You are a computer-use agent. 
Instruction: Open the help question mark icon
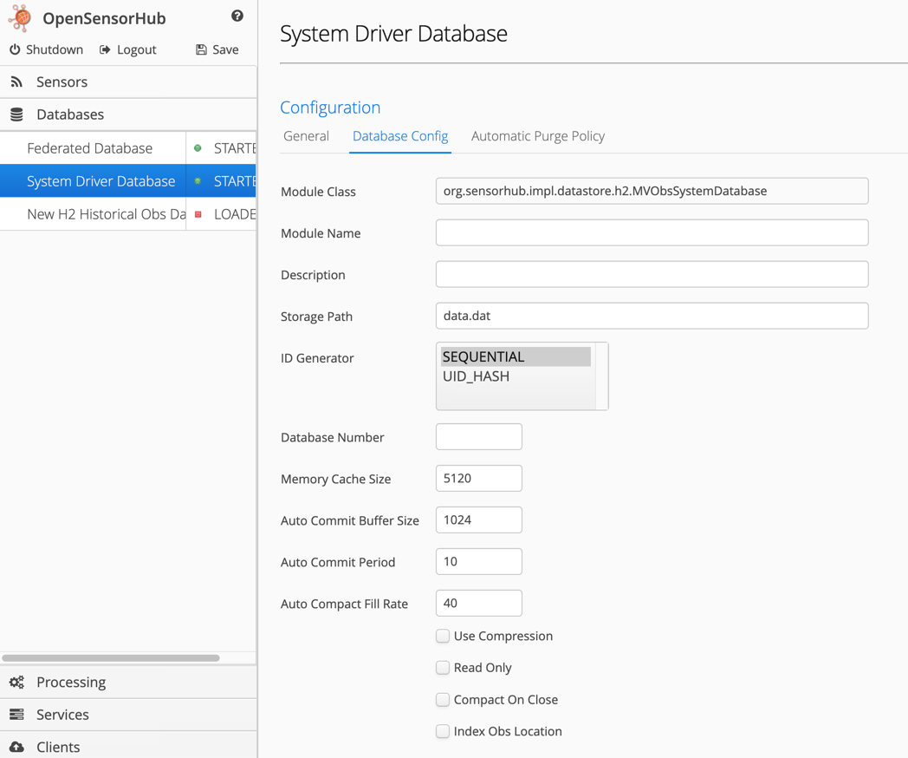237,16
